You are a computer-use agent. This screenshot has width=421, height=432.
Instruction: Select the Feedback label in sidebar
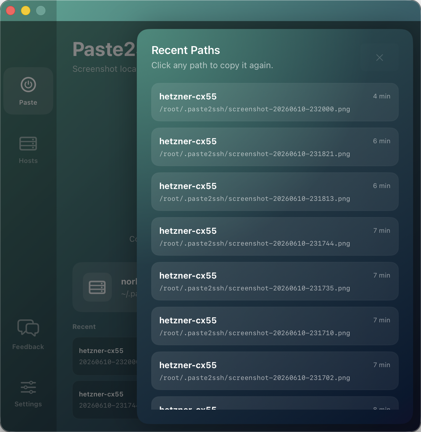click(x=28, y=347)
